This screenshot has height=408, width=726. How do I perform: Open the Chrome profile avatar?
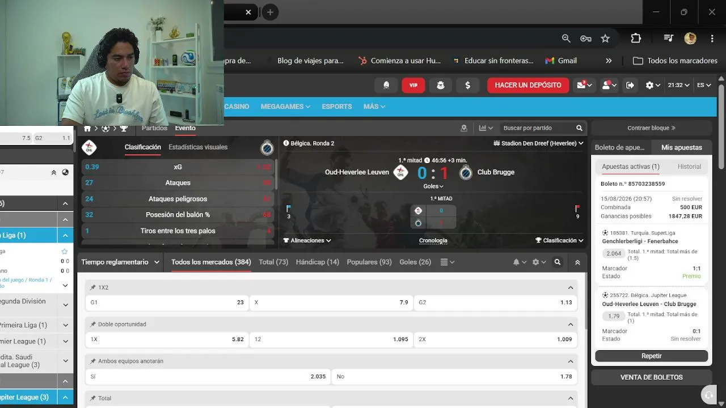click(690, 38)
